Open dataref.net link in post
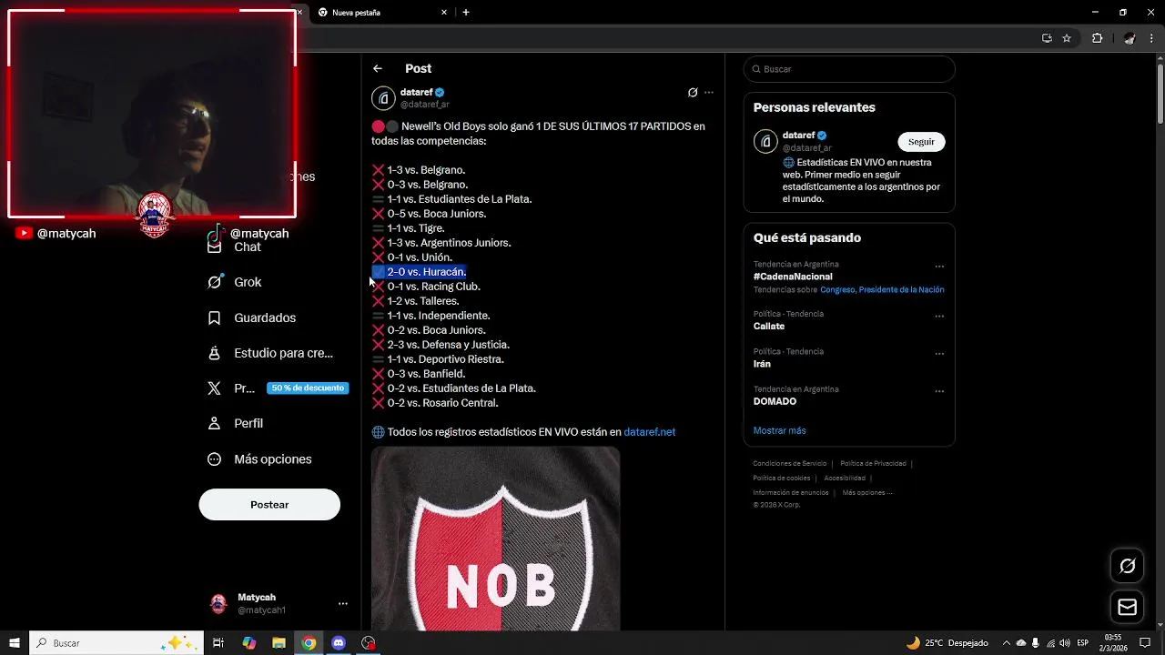The height and width of the screenshot is (655, 1165). tap(650, 432)
